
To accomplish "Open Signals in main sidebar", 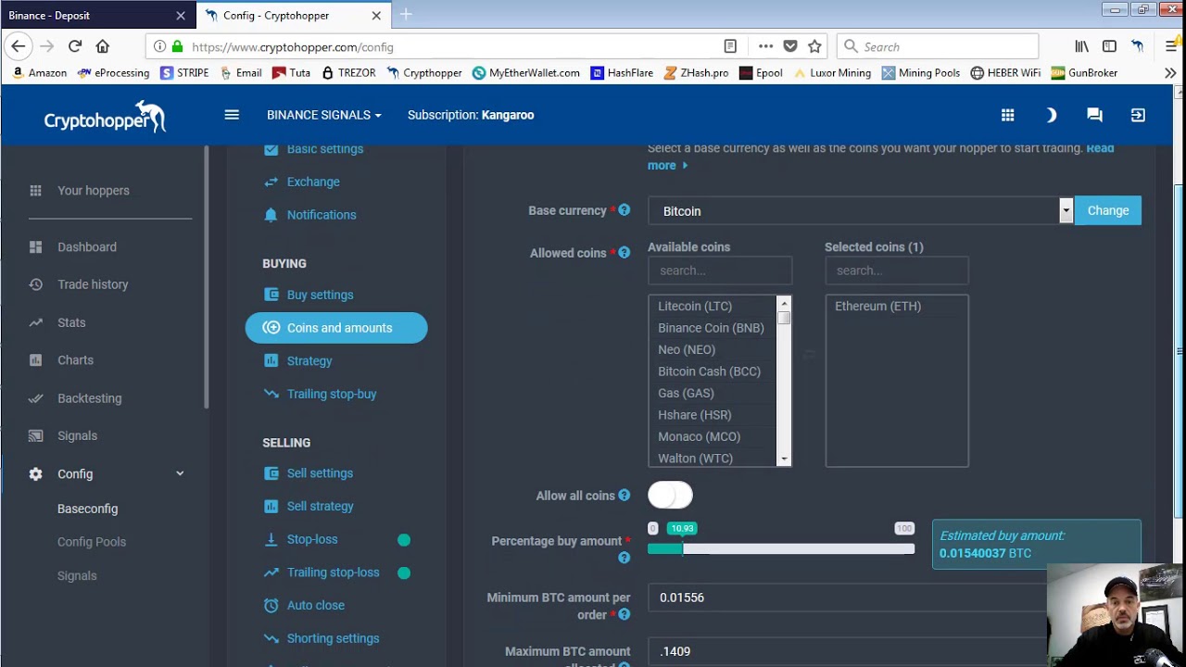I will (77, 435).
